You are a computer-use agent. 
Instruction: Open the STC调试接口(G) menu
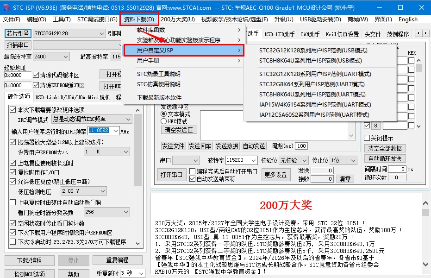(x=97, y=19)
